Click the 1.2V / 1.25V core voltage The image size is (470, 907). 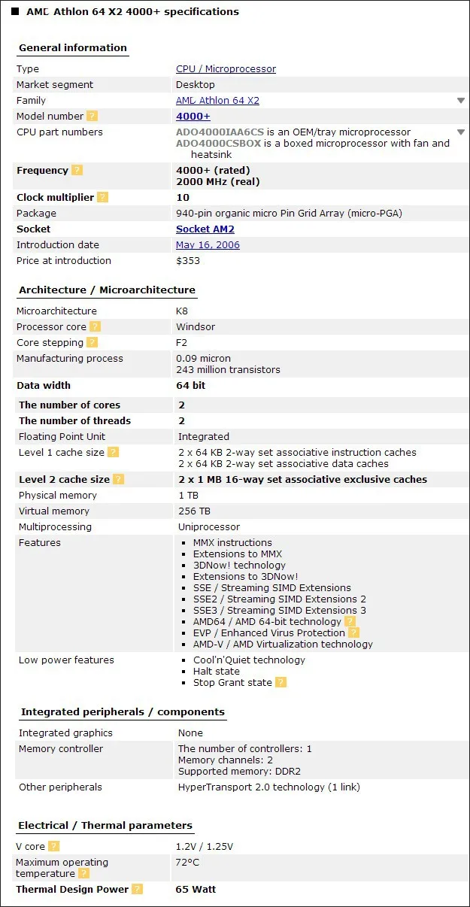tap(205, 846)
